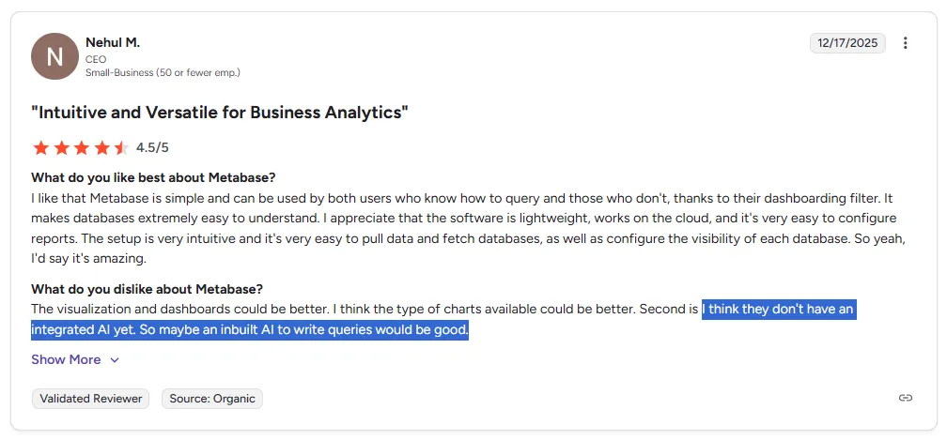This screenshot has width=947, height=440.
Task: Click the chevron beside Show More
Action: 115,360
